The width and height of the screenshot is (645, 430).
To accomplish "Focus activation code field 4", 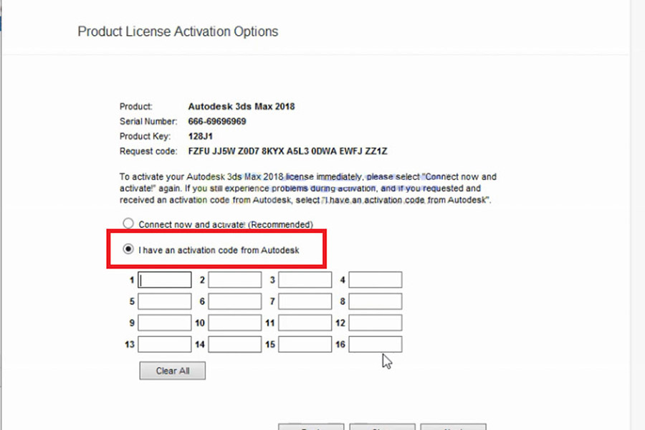I will (376, 280).
